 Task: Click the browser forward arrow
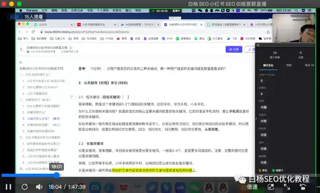(27, 32)
